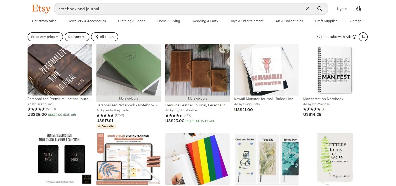Viewport: 396px width, 186px height.
Task: Open the Delivery dropdown
Action: [x=77, y=37]
